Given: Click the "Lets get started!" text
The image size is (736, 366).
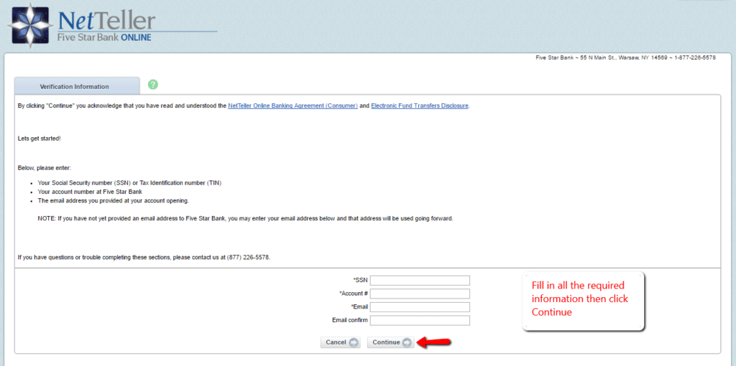Looking at the screenshot, I should point(39,139).
